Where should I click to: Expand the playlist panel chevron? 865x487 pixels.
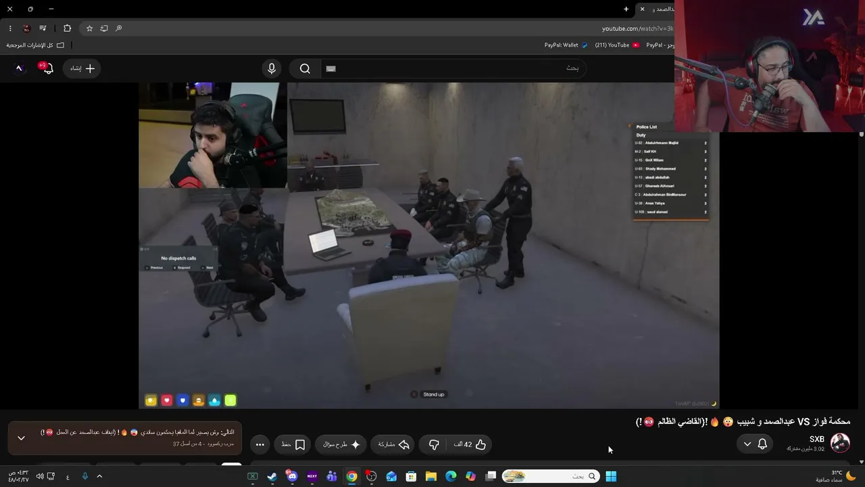point(21,438)
